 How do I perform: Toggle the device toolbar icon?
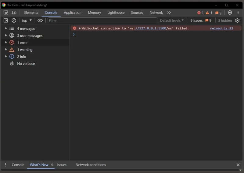14,13
